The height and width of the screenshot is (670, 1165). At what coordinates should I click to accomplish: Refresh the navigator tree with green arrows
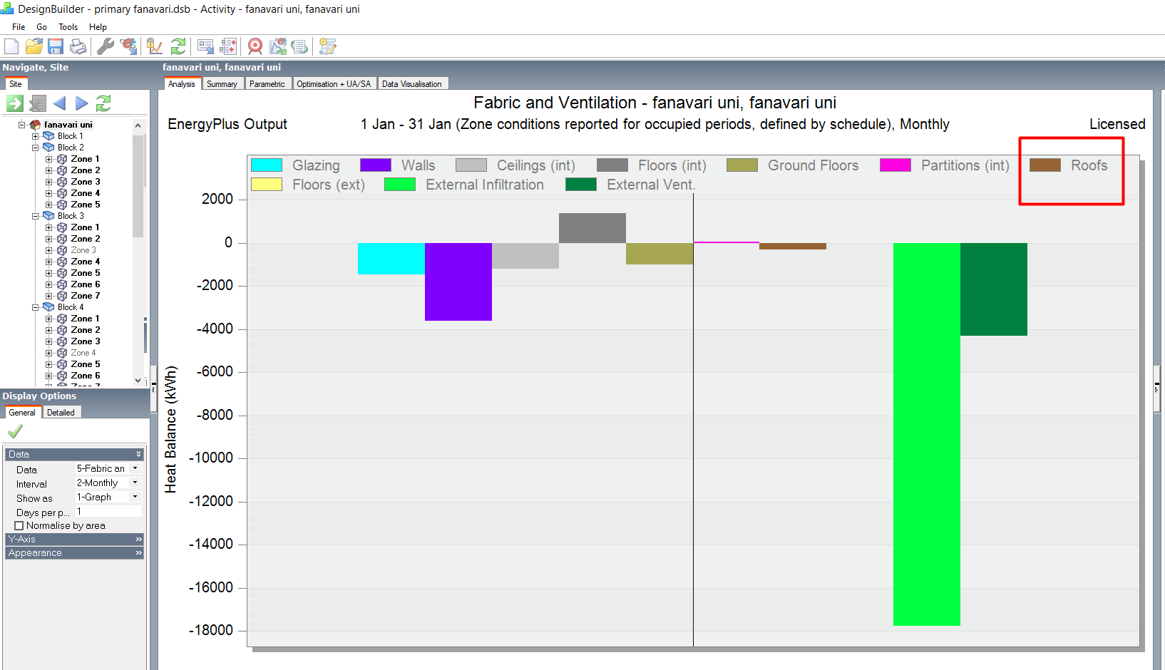click(103, 103)
